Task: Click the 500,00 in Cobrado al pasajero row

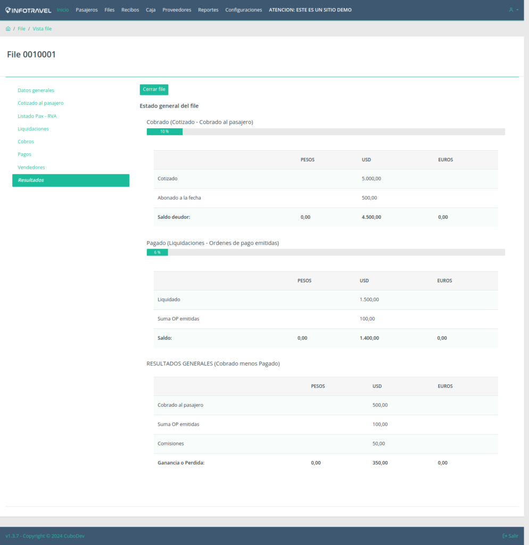Action: click(380, 405)
